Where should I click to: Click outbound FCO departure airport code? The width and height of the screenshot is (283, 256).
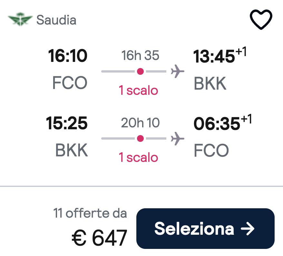point(70,83)
